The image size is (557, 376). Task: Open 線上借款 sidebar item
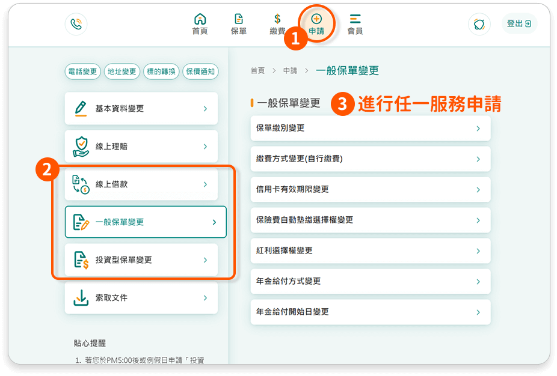pos(141,184)
